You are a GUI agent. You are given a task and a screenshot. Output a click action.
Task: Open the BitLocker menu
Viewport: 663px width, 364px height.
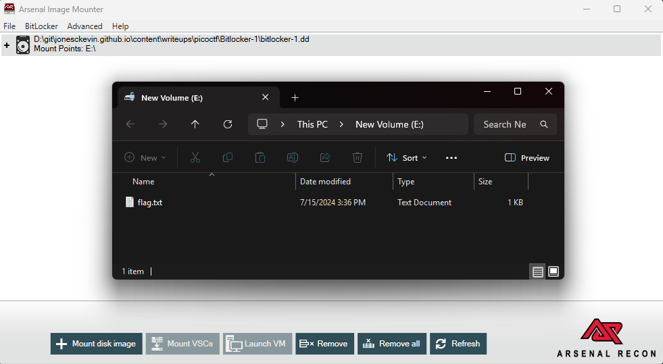(x=41, y=26)
